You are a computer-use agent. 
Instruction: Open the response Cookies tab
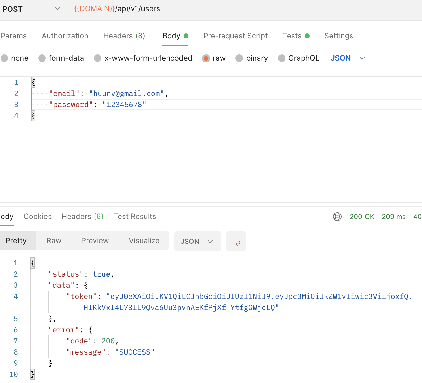pyautogui.click(x=38, y=217)
